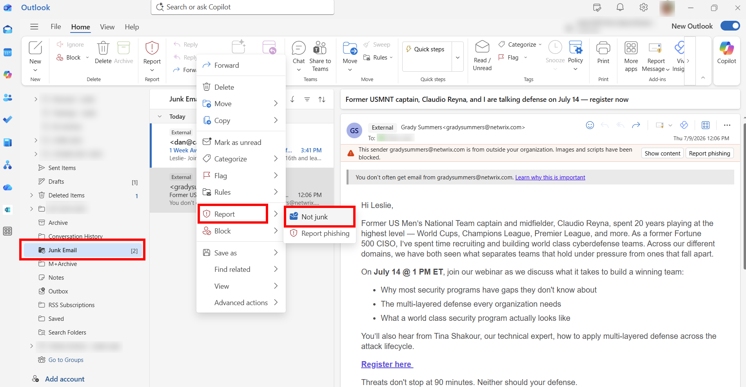Open OneDrive in the left rail

(7, 188)
